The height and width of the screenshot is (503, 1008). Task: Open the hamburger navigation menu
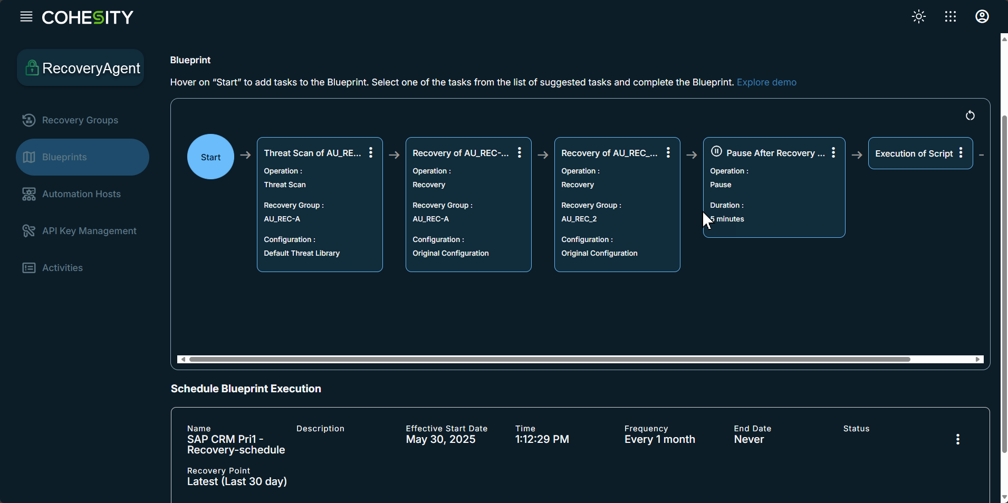click(x=26, y=17)
